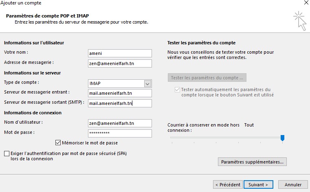
Task: Click the IMAP account type value
Action: tap(116, 83)
